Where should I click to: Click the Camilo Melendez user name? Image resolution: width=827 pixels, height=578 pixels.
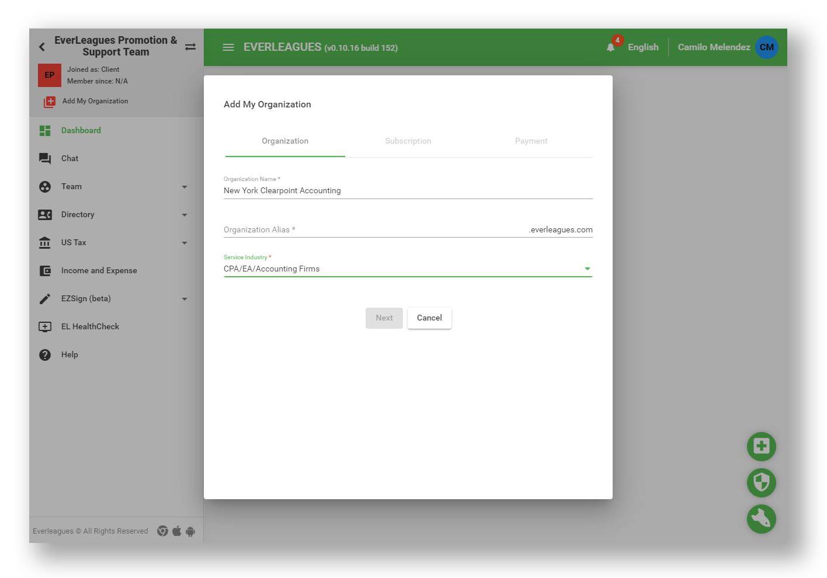click(x=714, y=47)
